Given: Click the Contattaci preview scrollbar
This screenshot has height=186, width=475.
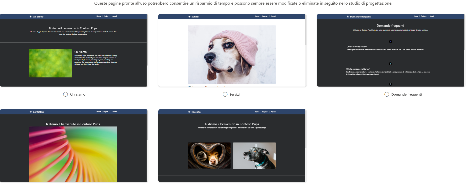Looking at the screenshot, I should [x=147, y=125].
